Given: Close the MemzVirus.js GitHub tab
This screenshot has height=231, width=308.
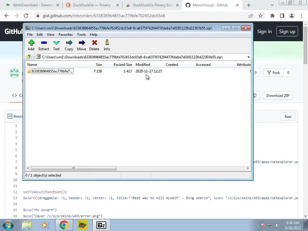Looking at the screenshot, I should (x=237, y=5).
